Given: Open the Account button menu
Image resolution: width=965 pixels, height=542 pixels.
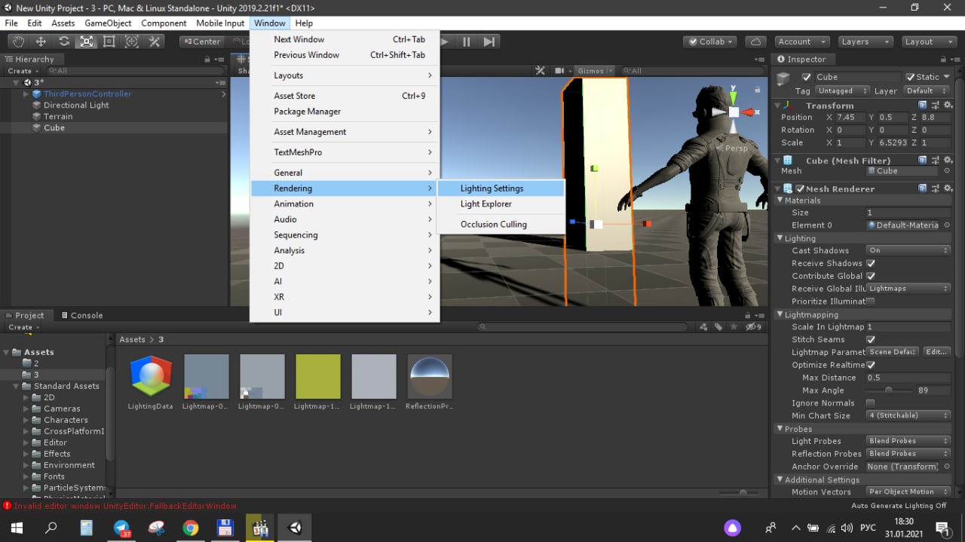Looking at the screenshot, I should point(801,41).
